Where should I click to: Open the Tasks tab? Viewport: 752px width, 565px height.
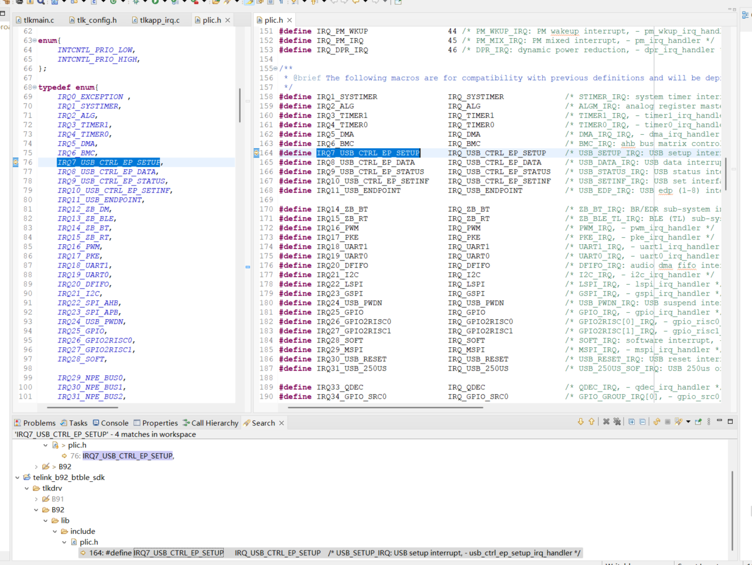tap(74, 423)
